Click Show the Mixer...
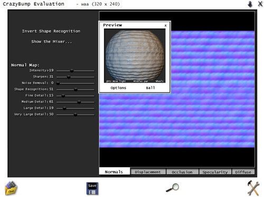The height and width of the screenshot is (197, 264). (x=51, y=42)
